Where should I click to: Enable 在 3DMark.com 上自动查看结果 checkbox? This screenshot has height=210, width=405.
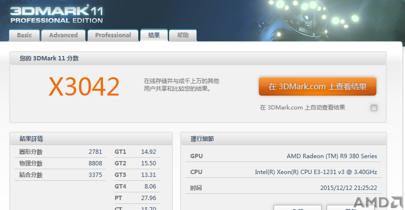point(374,108)
